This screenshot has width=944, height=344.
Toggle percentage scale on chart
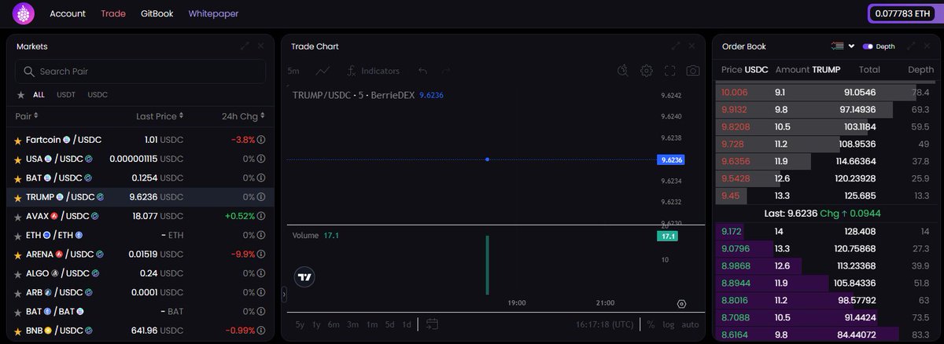pos(651,324)
